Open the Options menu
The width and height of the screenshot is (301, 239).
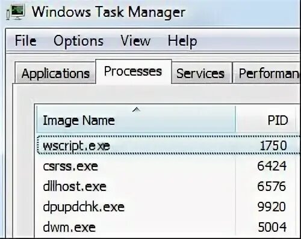pos(78,41)
